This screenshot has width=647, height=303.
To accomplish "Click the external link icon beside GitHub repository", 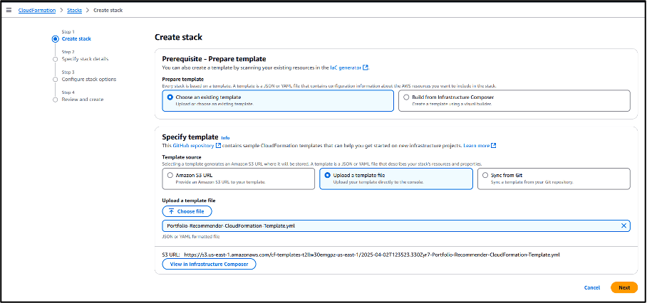I will pyautogui.click(x=219, y=145).
